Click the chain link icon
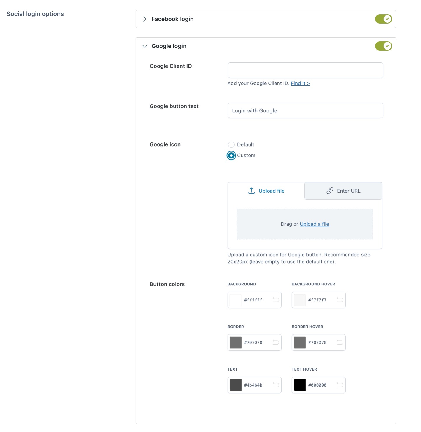Viewport: 421px width, 432px height. [330, 191]
